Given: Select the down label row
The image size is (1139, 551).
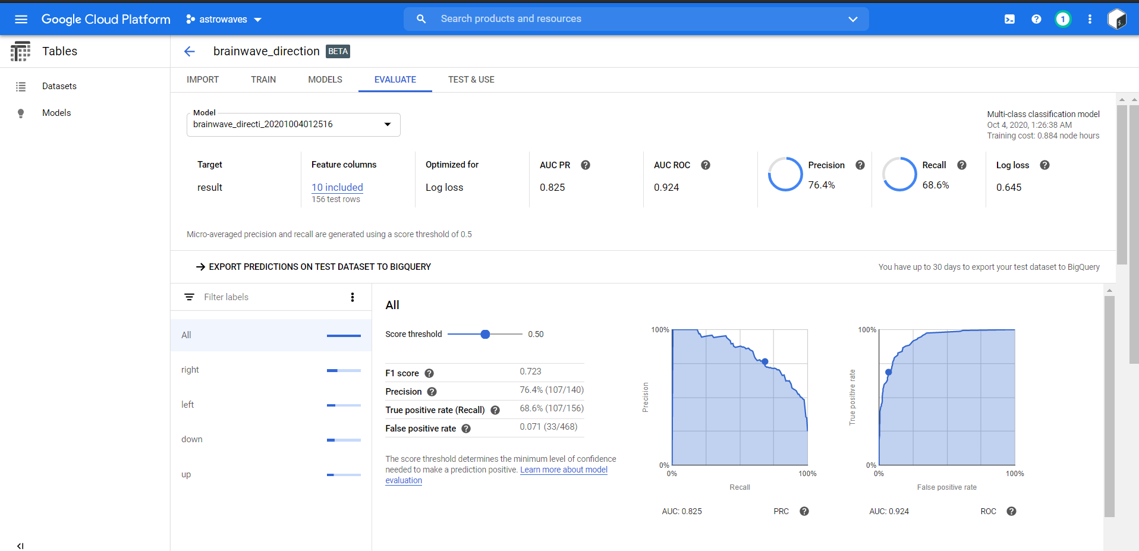Looking at the screenshot, I should point(271,439).
